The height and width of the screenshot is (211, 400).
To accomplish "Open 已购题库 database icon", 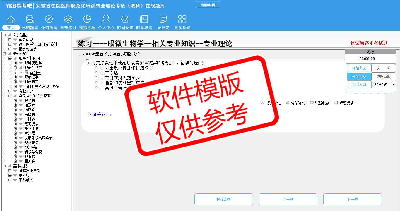I will click(30, 20).
